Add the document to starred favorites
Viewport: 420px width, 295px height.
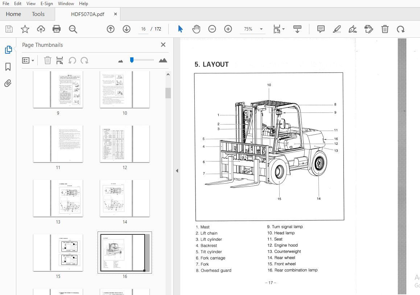25,29
